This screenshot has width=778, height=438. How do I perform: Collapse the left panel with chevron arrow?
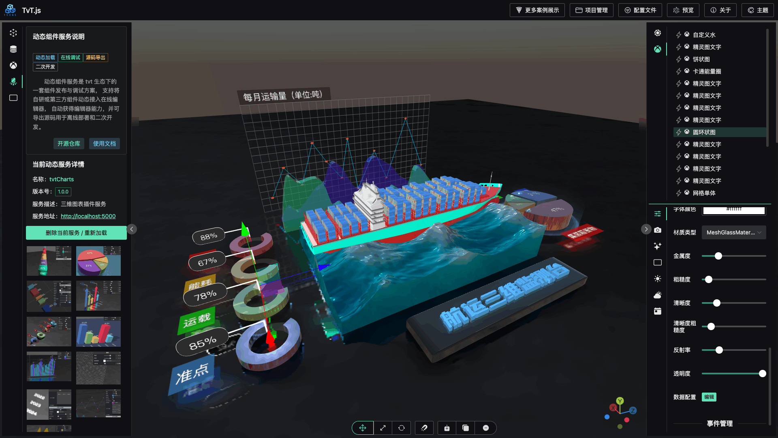[x=132, y=229]
